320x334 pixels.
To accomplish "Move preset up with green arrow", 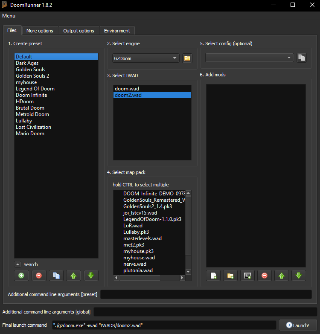I will click(73, 276).
